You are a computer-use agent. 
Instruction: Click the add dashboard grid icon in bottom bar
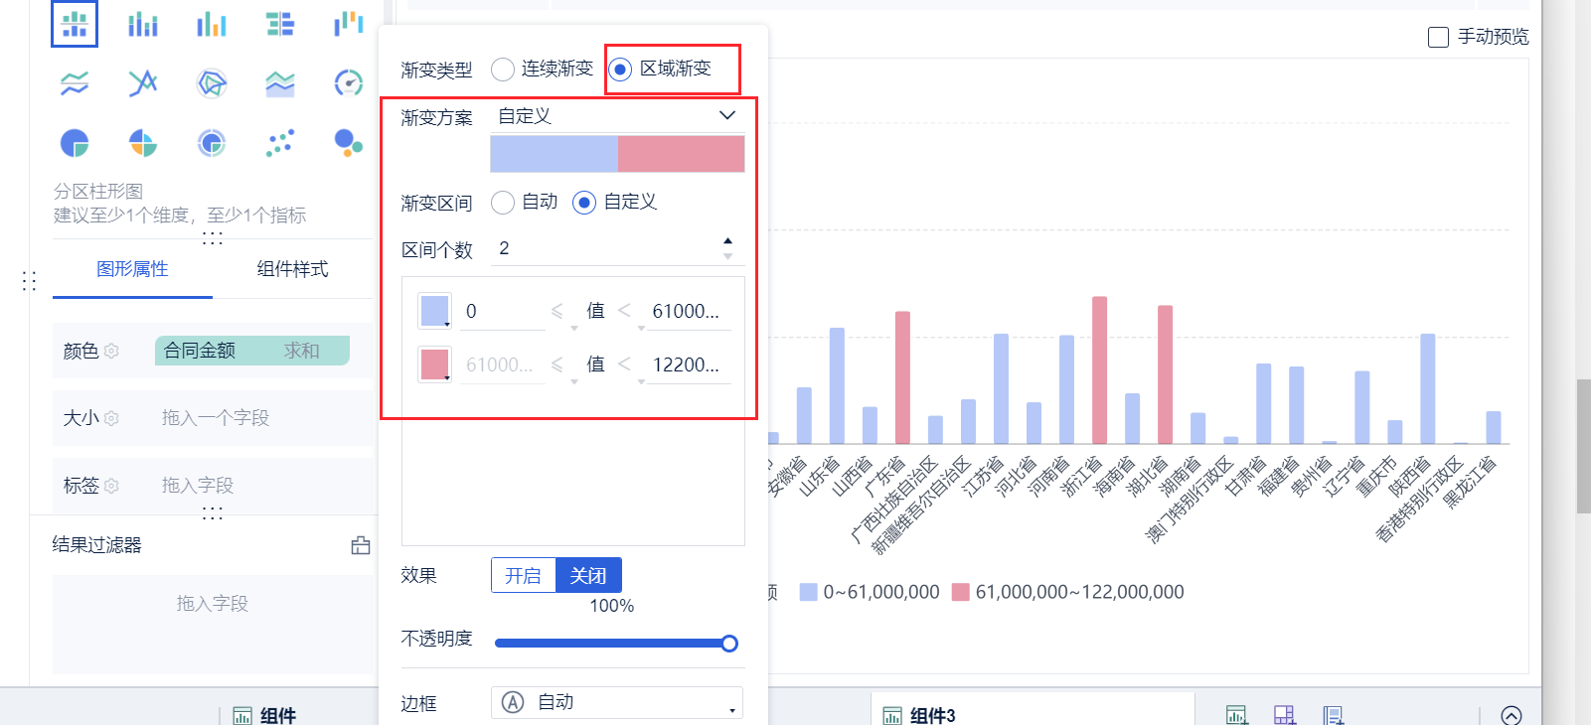[1285, 715]
